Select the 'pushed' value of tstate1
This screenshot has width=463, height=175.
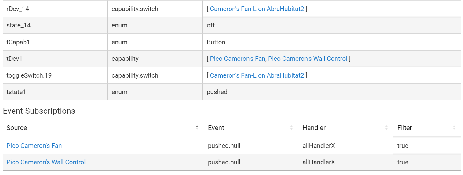(x=217, y=92)
